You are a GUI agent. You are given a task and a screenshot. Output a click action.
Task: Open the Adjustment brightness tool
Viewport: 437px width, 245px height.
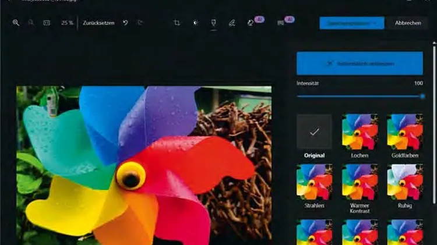click(195, 23)
